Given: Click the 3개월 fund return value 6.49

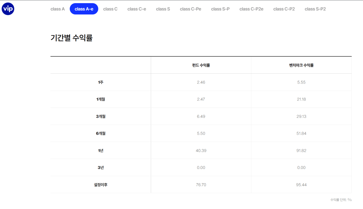Looking at the screenshot, I should tap(201, 116).
